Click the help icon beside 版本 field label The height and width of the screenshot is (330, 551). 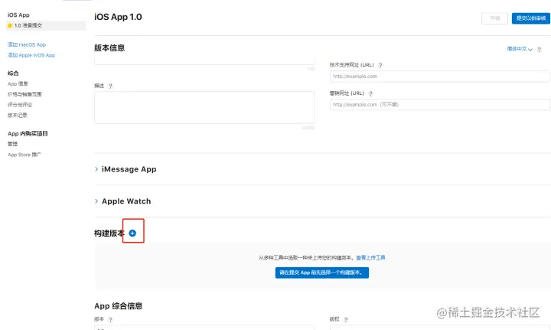click(x=110, y=319)
